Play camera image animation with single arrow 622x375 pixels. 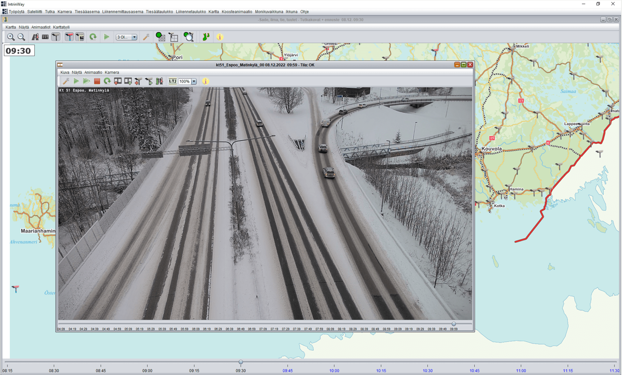[76, 82]
